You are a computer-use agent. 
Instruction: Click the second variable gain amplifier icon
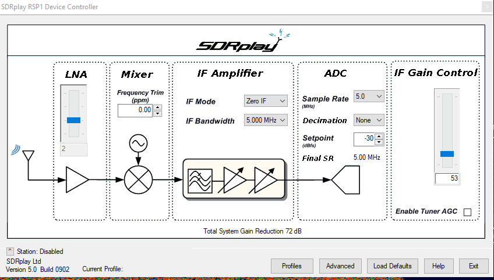click(x=263, y=180)
